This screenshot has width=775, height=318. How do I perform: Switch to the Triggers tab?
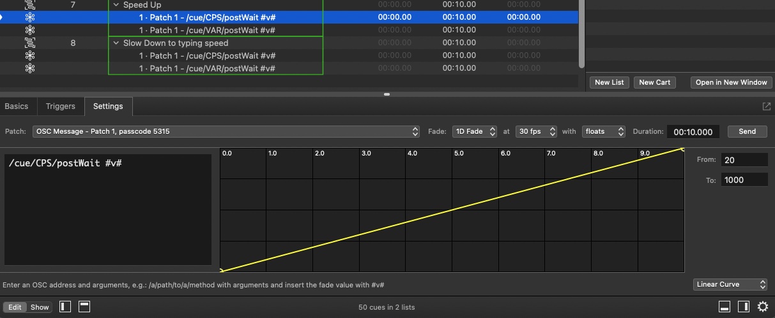pyautogui.click(x=61, y=106)
